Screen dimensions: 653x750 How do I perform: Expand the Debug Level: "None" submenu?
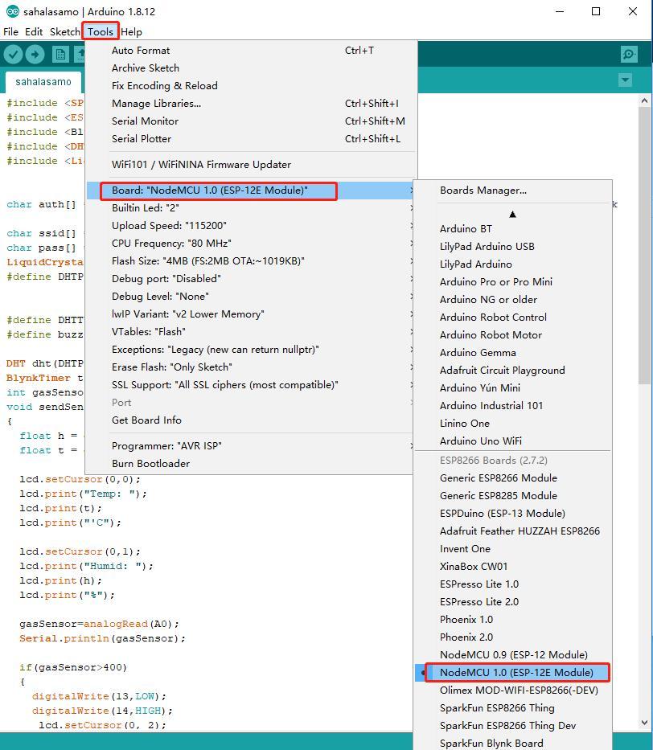click(250, 297)
